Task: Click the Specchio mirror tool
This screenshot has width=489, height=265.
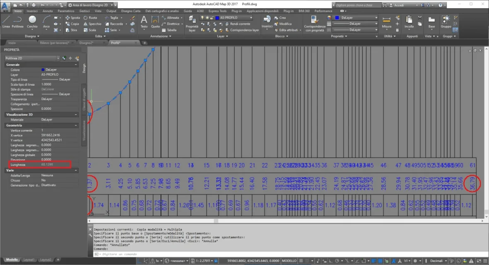Action: [92, 24]
